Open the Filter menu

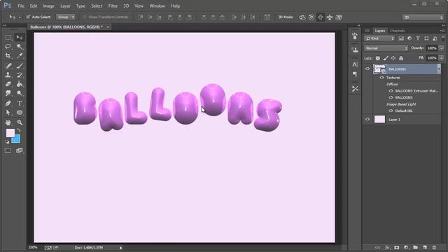click(113, 6)
